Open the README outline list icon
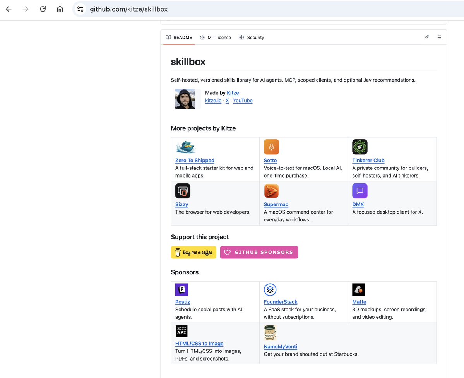The height and width of the screenshot is (378, 464). [439, 37]
